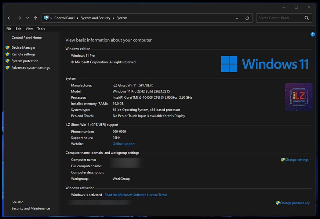The width and height of the screenshot is (320, 219).
Task: Maximize the System window
Action: 296,7
